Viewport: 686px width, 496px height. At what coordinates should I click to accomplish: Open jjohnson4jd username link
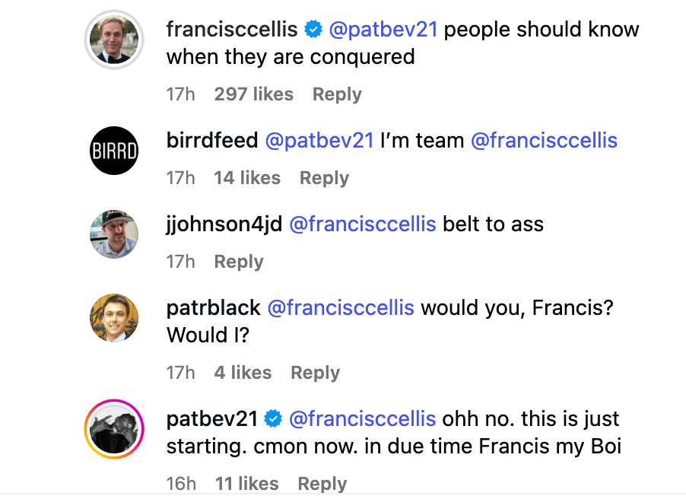(224, 224)
